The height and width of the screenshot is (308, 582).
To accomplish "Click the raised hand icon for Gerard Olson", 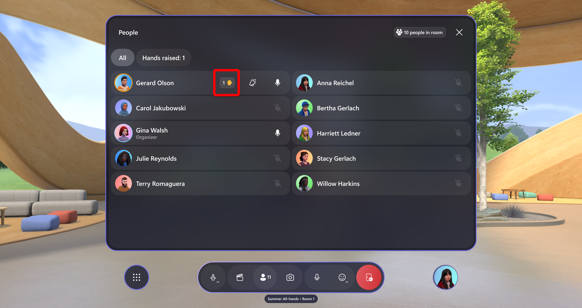I will (228, 82).
